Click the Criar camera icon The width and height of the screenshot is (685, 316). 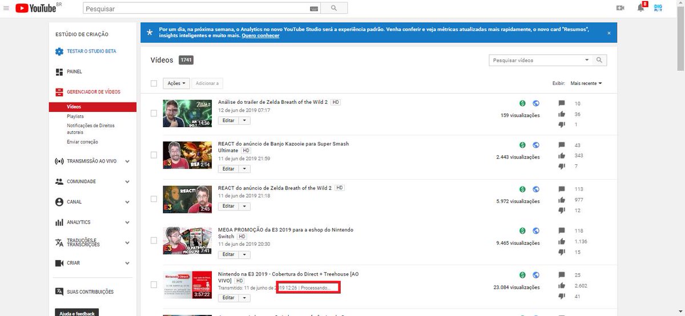[x=59, y=263]
